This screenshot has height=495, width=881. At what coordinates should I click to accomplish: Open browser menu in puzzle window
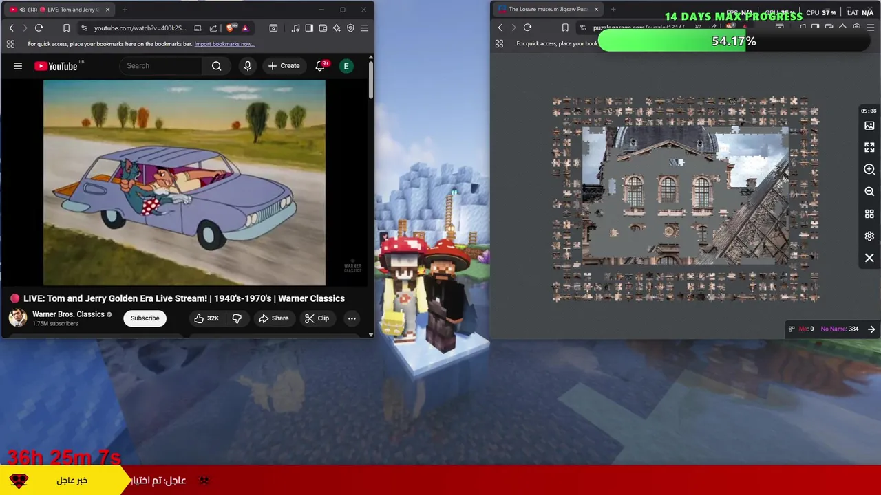click(870, 27)
